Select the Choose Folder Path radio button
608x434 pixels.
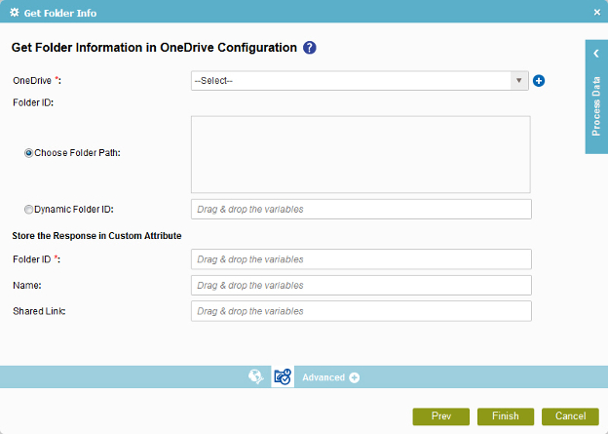[28, 153]
